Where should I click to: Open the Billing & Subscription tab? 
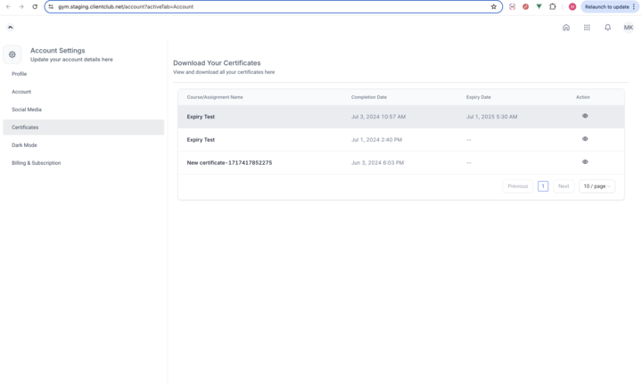[x=37, y=163]
